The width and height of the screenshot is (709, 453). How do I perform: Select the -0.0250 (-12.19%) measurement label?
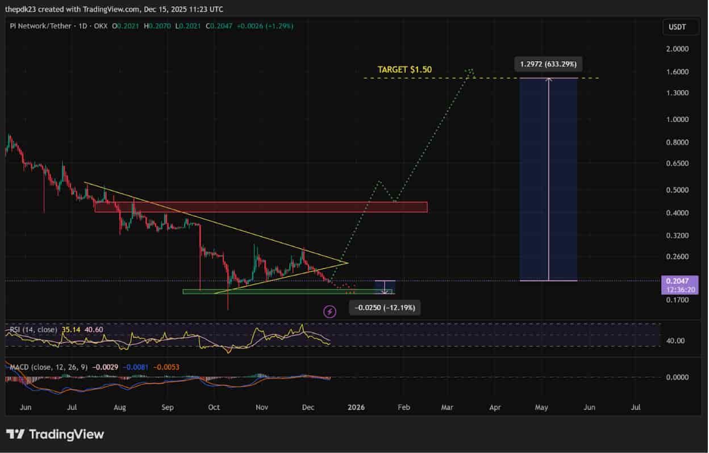pos(385,308)
